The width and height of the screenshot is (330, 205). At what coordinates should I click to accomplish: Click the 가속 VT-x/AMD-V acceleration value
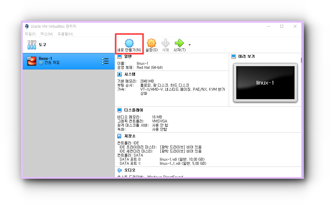pyautogui.click(x=183, y=91)
